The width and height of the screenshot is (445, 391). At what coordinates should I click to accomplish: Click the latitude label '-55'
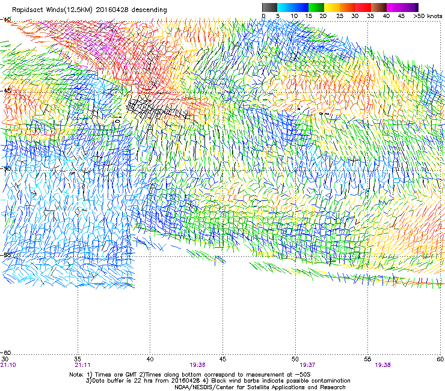click(5, 254)
